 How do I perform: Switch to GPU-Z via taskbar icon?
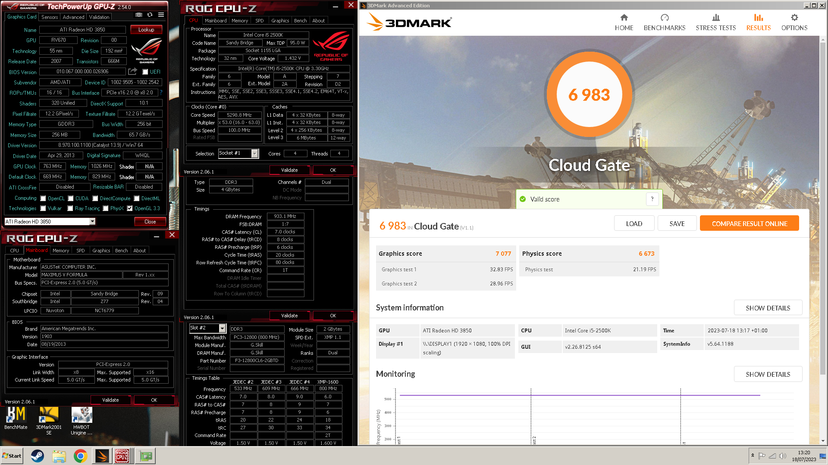(x=145, y=456)
